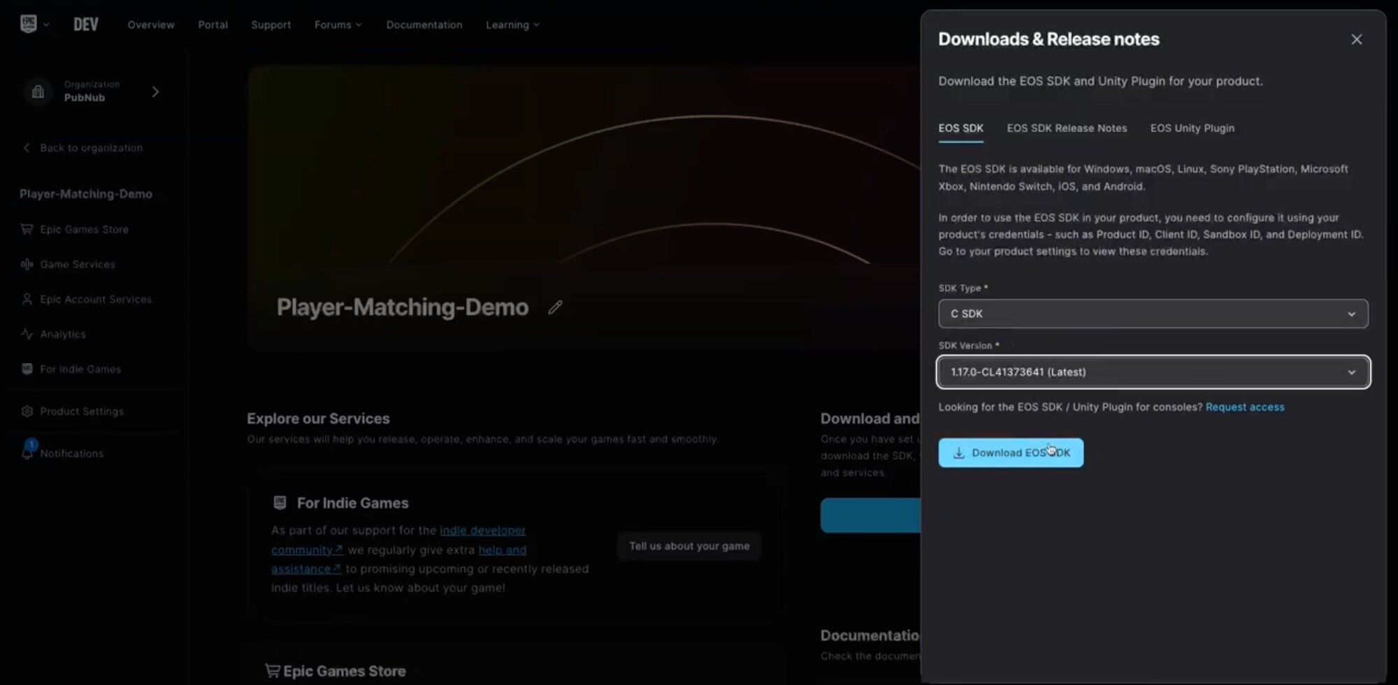1398x685 pixels.
Task: Click the Game Services sidebar icon
Action: tap(27, 264)
